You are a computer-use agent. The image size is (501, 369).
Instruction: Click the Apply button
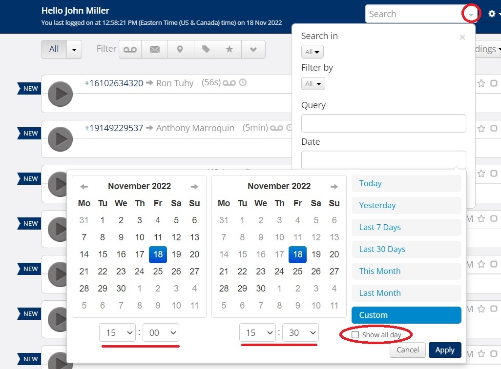click(444, 350)
